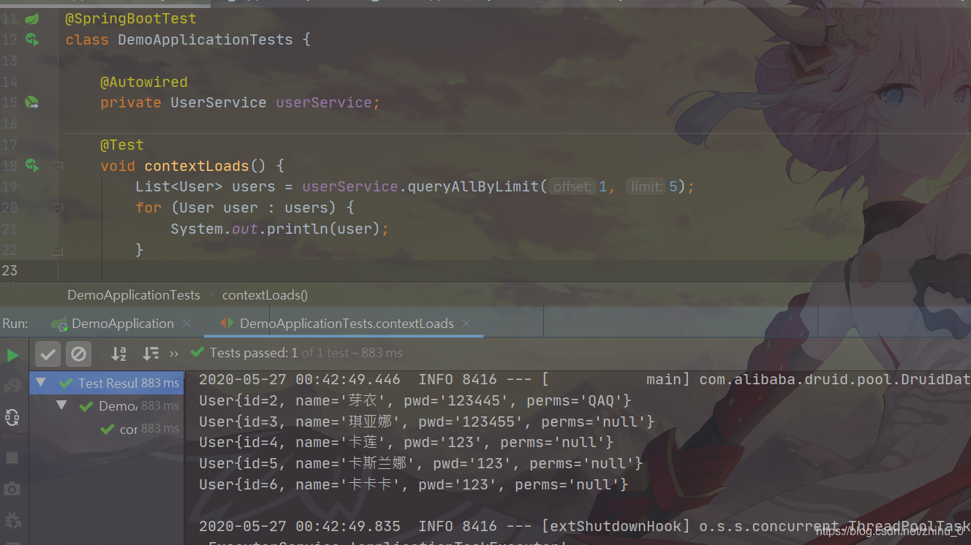Click queryAllByLimit method call
Viewport: 971px width, 545px height.
pyautogui.click(x=473, y=186)
